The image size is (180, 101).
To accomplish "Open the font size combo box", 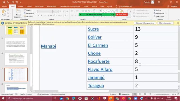I will pos(55,11).
